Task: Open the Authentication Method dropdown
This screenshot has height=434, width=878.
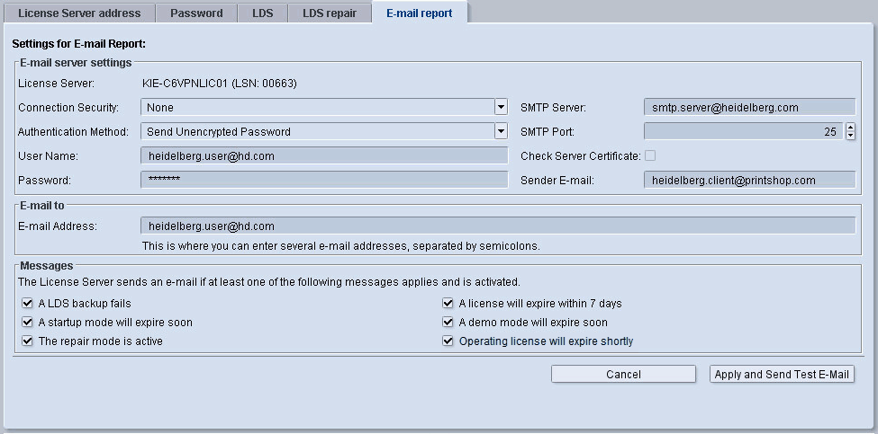Action: (x=501, y=132)
